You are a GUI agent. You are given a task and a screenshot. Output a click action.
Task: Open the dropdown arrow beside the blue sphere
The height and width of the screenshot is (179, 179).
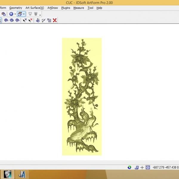tap(15, 14)
